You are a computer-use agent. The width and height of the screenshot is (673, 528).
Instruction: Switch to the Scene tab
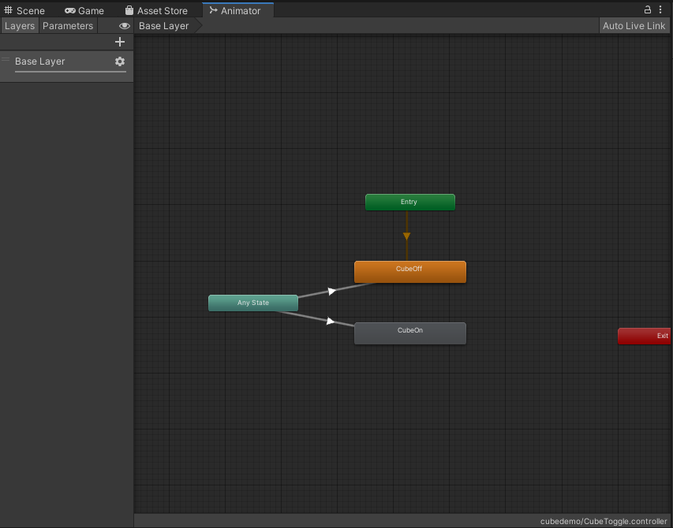(x=24, y=10)
